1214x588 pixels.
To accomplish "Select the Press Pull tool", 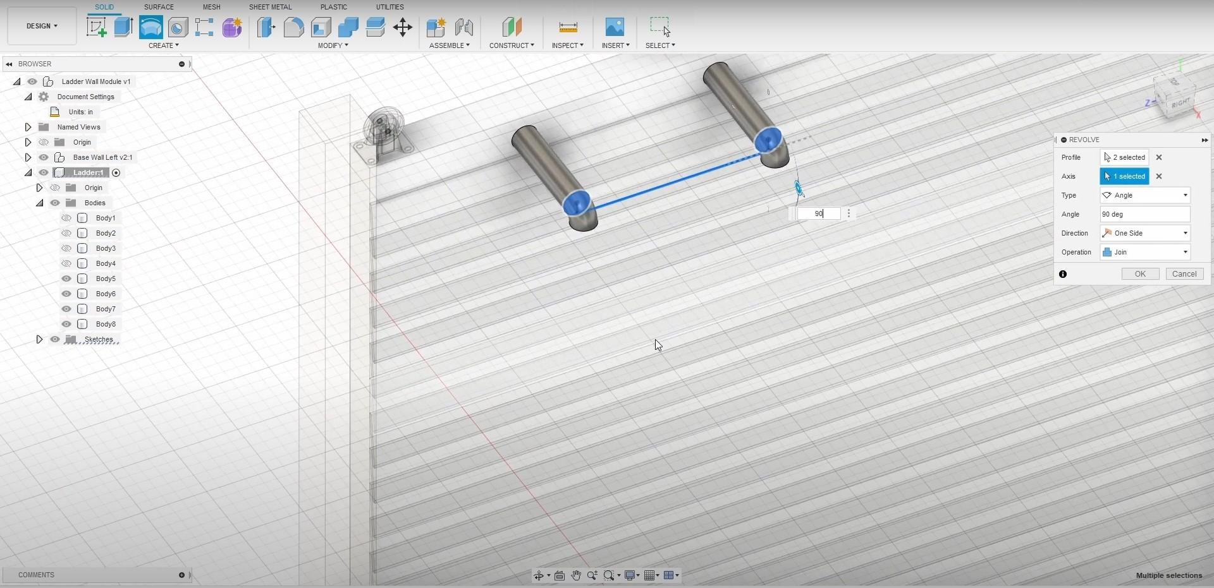I will coord(266,27).
